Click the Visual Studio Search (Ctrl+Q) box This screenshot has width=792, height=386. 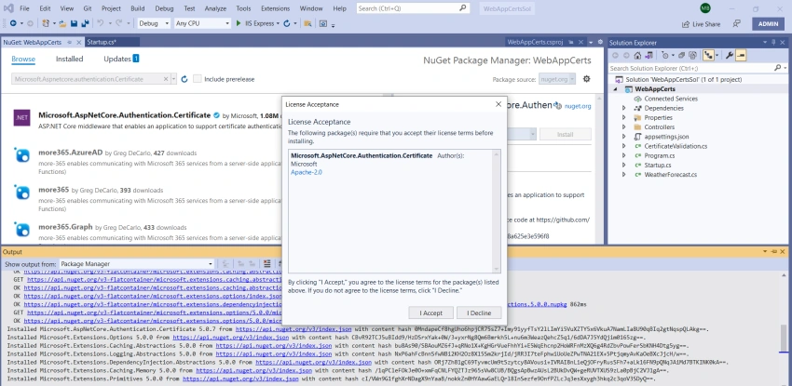(x=413, y=8)
